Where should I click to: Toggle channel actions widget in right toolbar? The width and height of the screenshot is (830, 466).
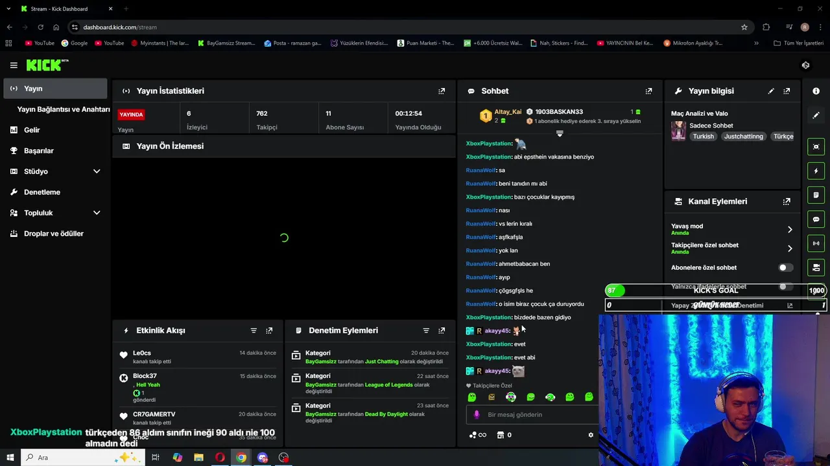coord(816,267)
